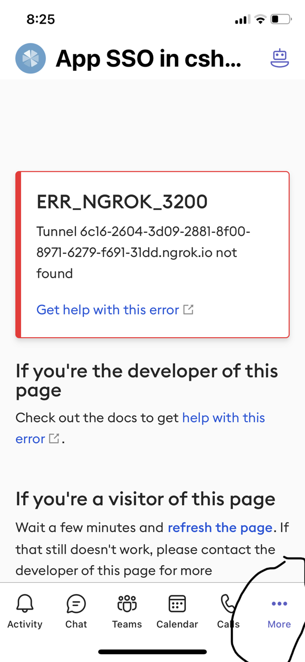
Task: Tap the bot icon in the header
Action: click(x=279, y=58)
